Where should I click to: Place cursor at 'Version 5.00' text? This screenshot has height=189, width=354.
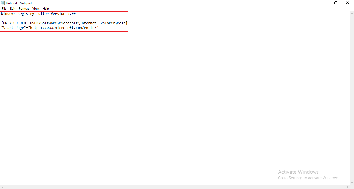tap(63, 14)
